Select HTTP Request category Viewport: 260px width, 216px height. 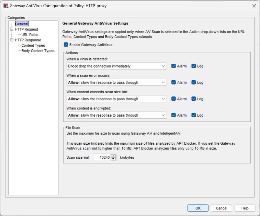(x=26, y=29)
